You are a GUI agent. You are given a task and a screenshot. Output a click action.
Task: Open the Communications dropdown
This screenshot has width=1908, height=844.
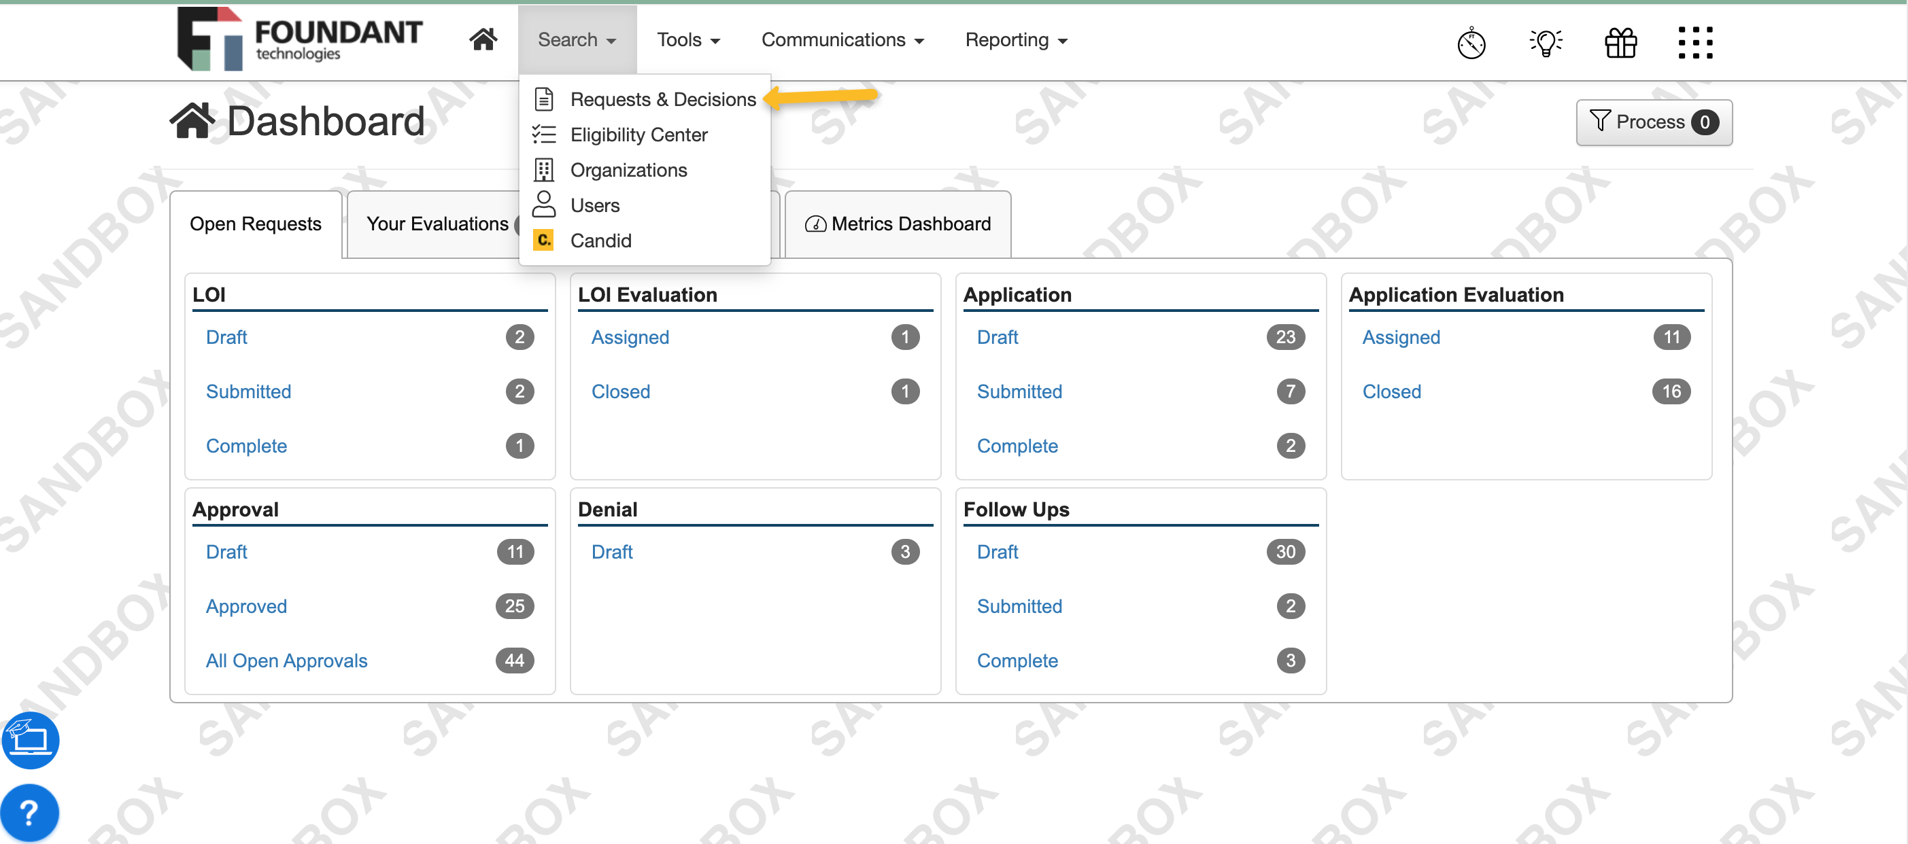(842, 40)
